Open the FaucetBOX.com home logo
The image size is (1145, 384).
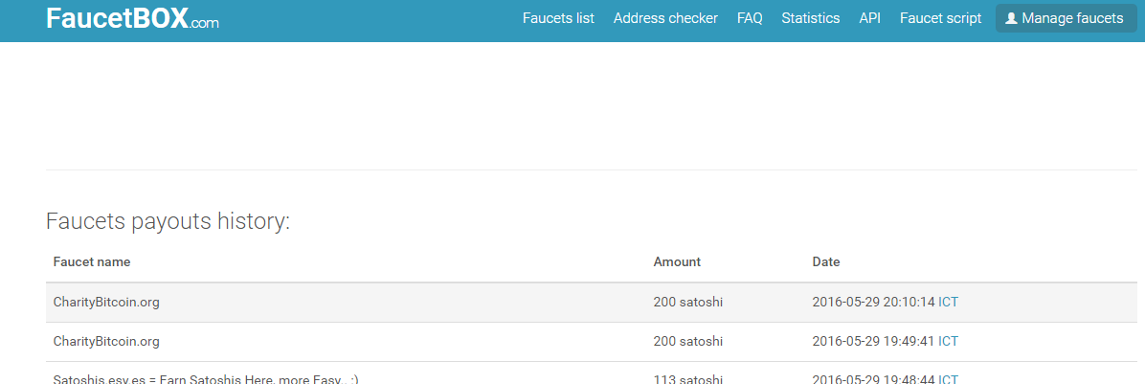pyautogui.click(x=132, y=19)
